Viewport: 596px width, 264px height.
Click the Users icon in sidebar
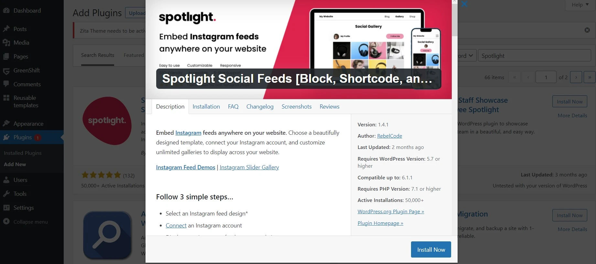(6, 180)
